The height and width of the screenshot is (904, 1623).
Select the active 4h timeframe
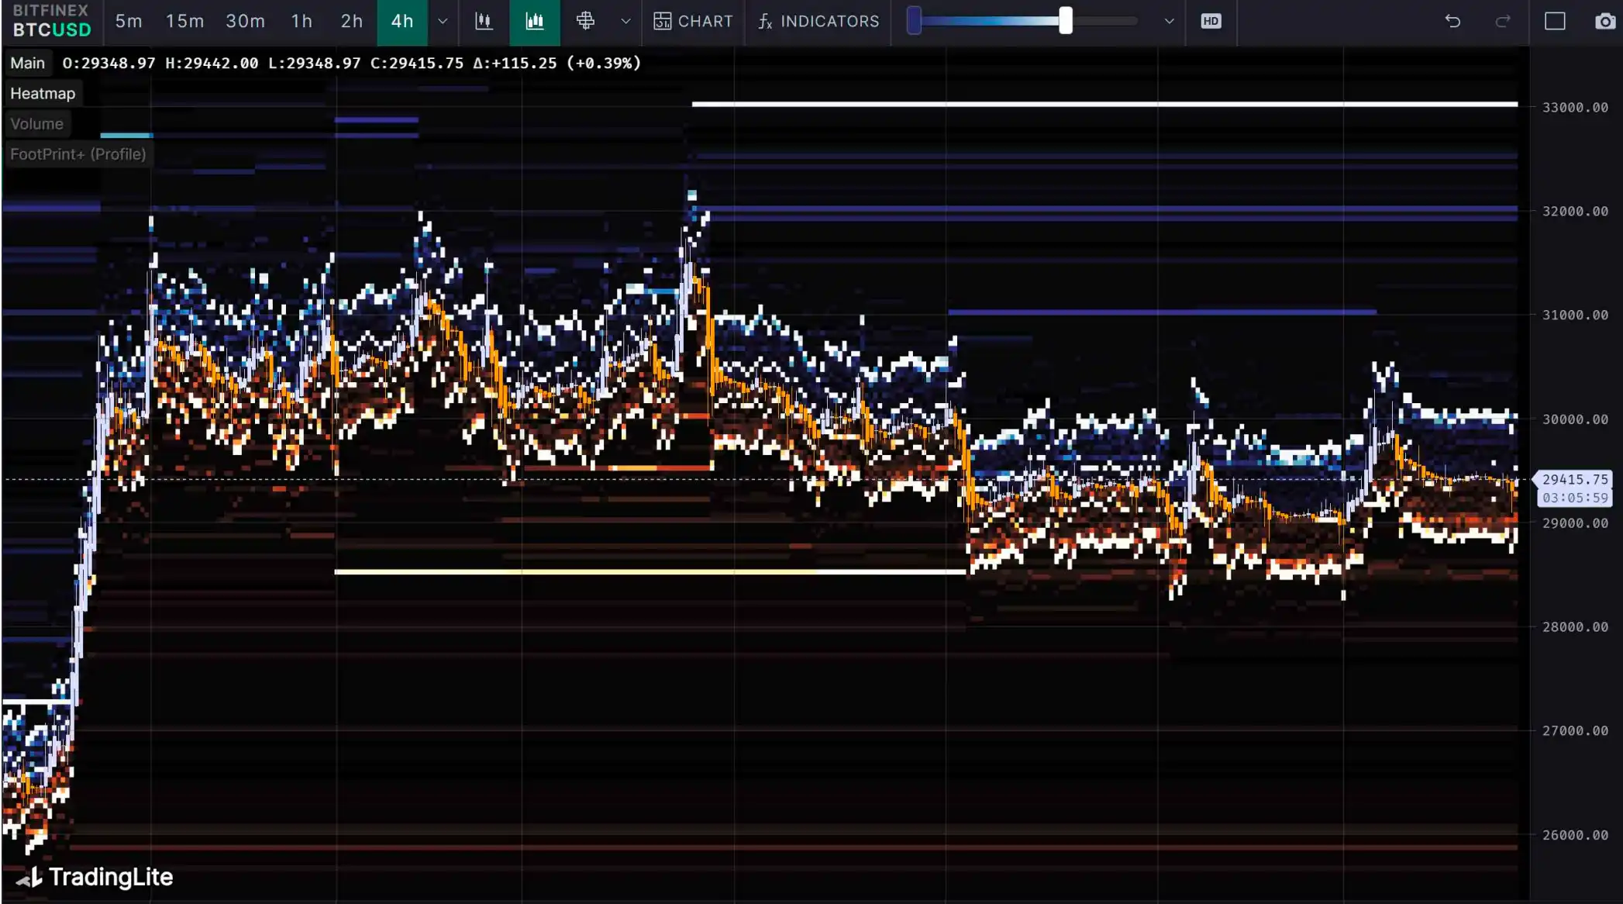(402, 22)
